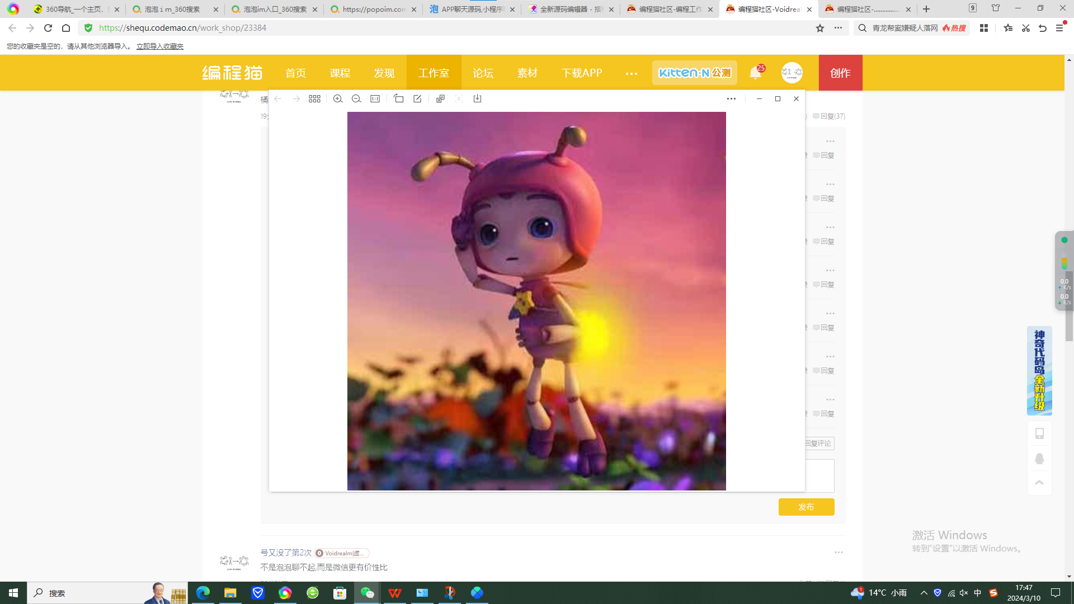Viewport: 1074px width, 604px height.
Task: Open the 发现 menu item
Action: 384,73
